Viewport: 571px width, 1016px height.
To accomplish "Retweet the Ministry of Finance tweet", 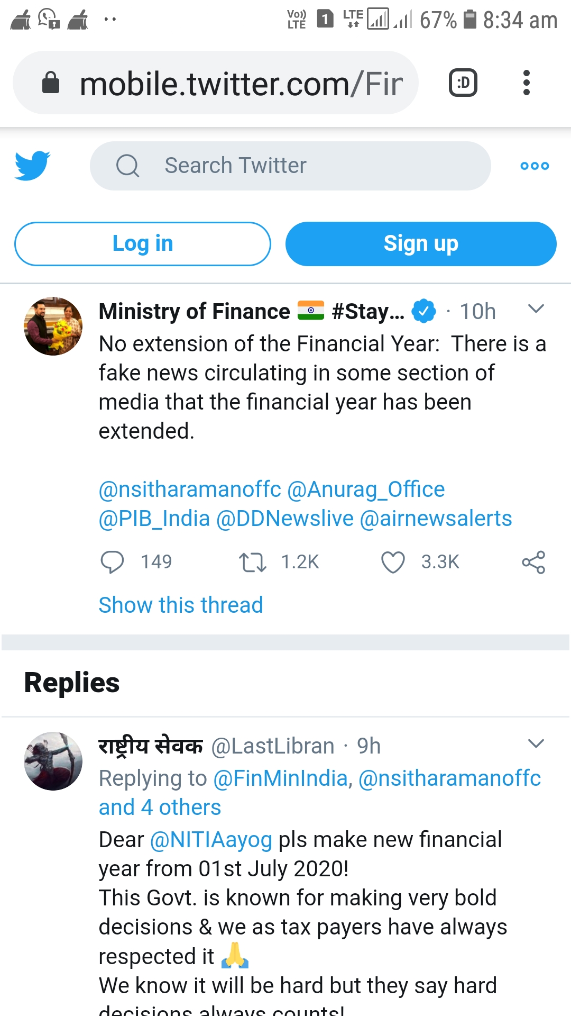I will coord(253,562).
